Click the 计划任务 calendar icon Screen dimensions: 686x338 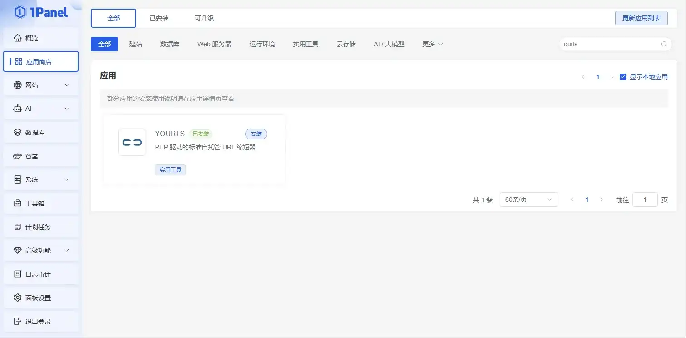[18, 227]
